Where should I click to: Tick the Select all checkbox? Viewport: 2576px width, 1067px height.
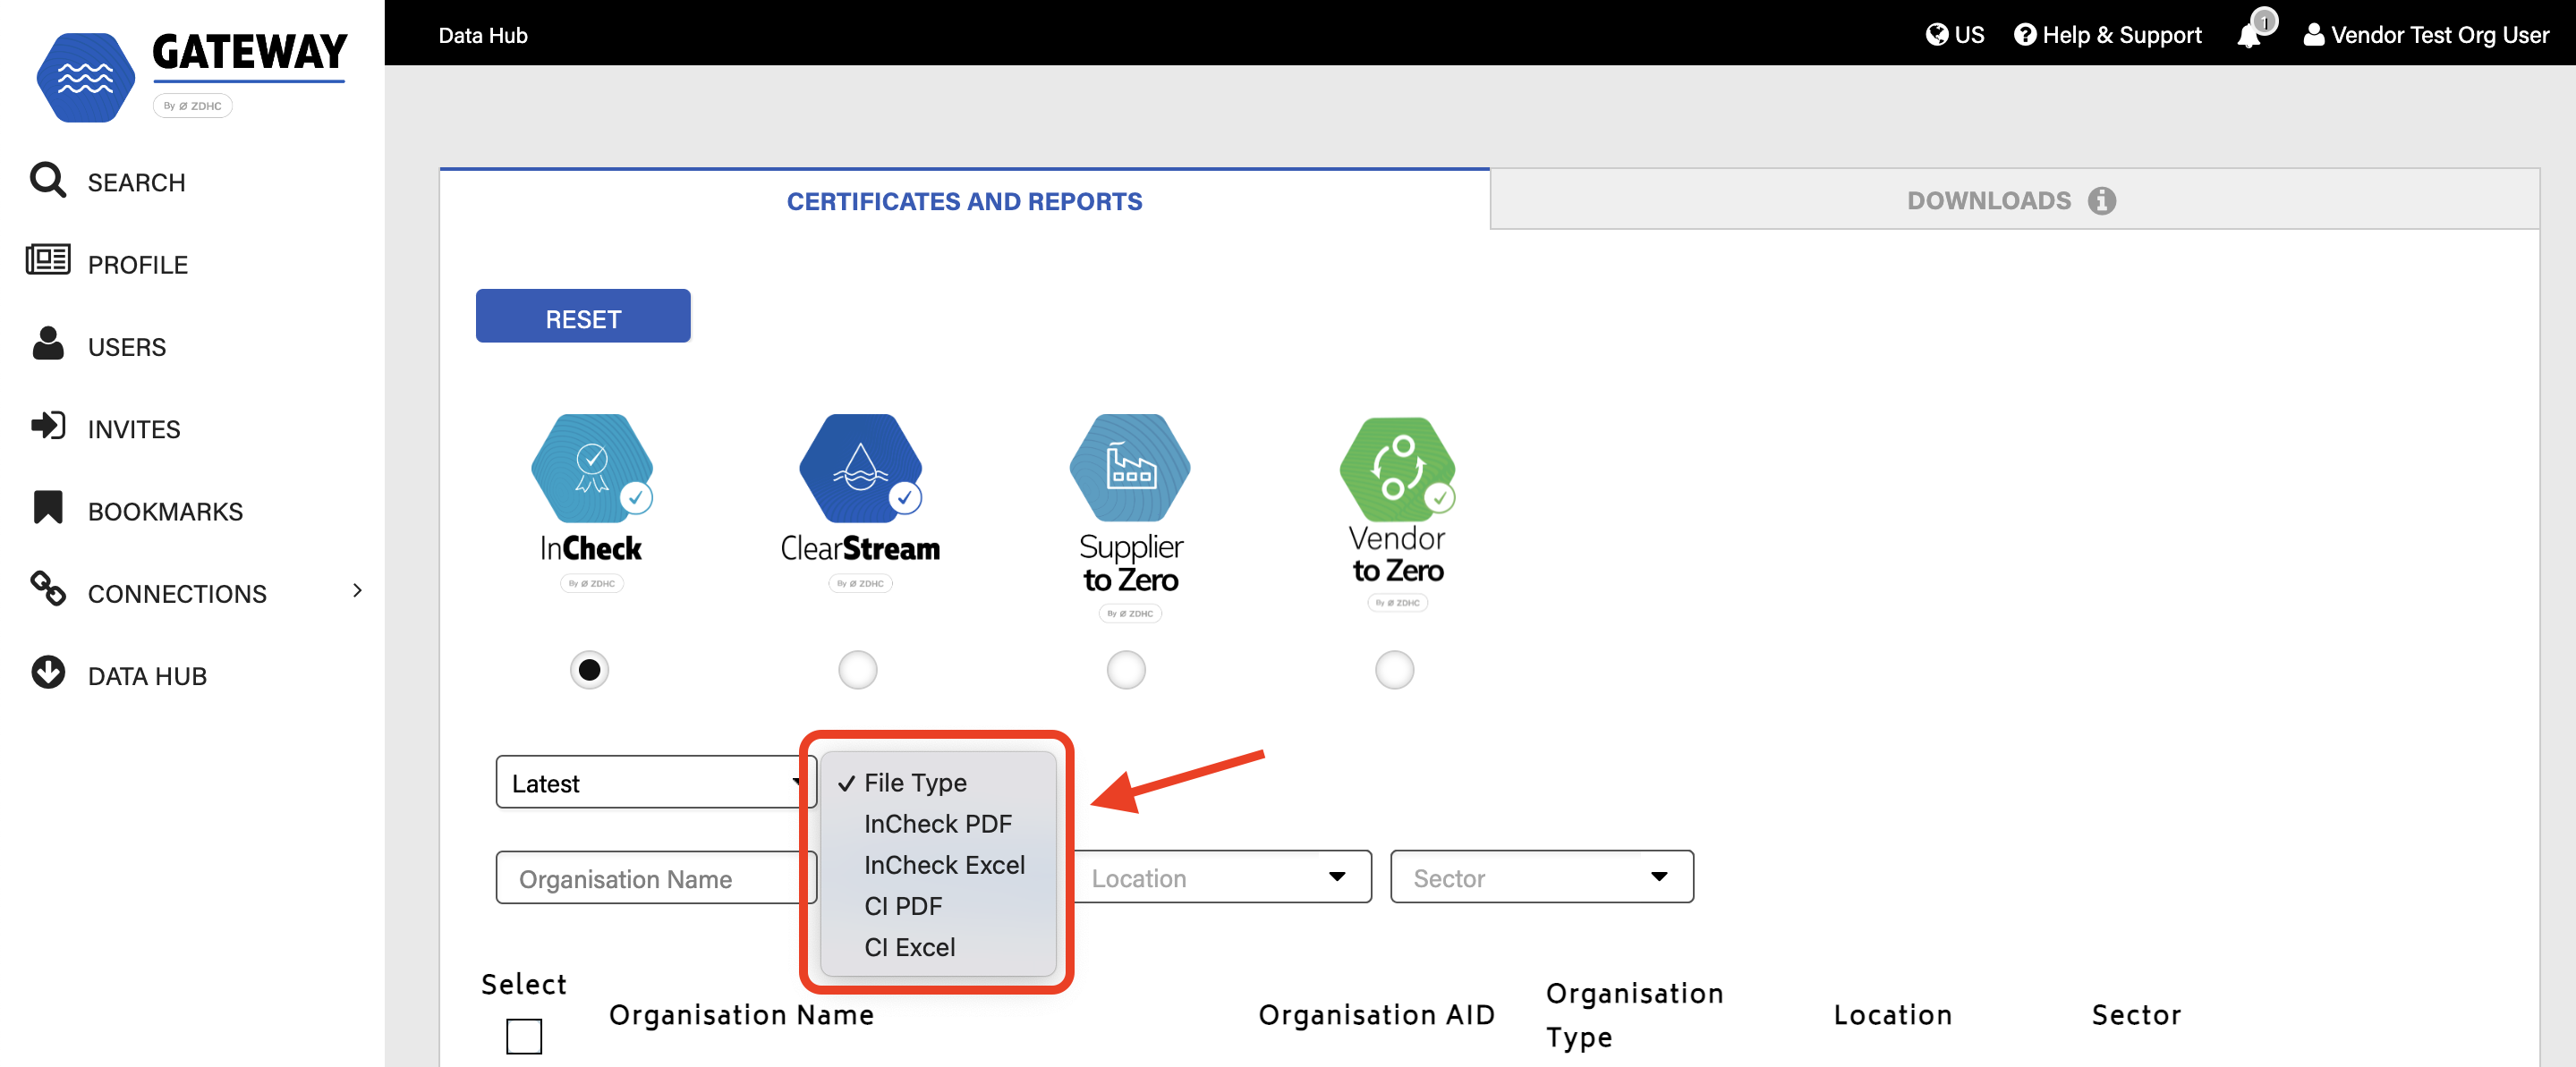tap(524, 1036)
